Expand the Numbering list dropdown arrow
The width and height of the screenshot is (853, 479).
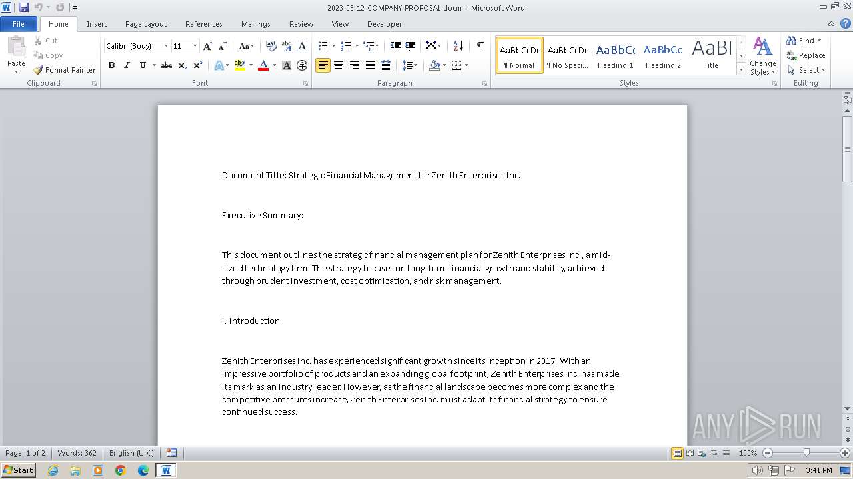tap(357, 46)
